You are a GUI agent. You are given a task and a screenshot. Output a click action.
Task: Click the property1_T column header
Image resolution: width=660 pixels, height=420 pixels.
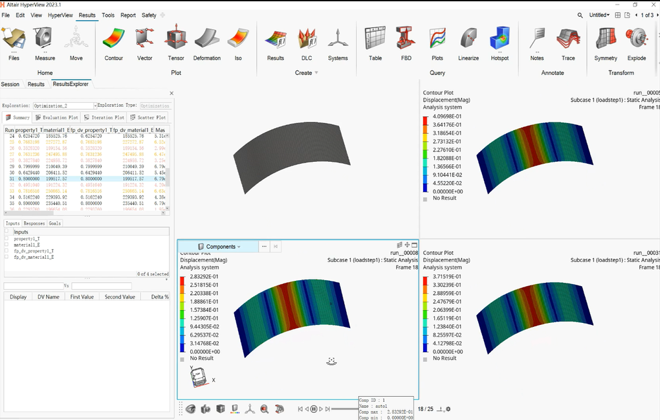[x=28, y=130]
